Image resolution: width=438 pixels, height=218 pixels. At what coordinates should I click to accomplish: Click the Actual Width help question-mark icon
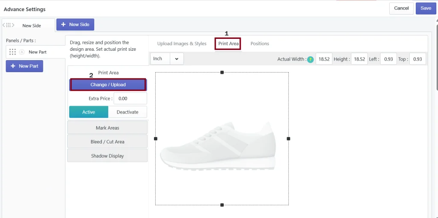[311, 59]
